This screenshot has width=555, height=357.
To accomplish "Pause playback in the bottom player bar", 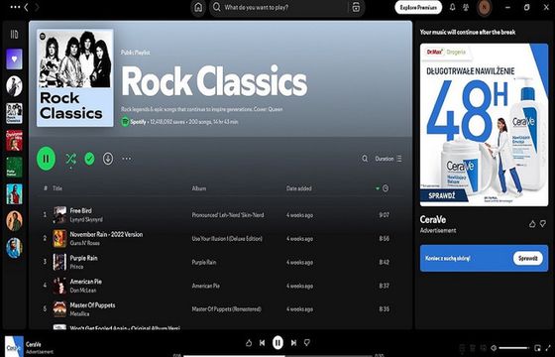I will tap(277, 342).
